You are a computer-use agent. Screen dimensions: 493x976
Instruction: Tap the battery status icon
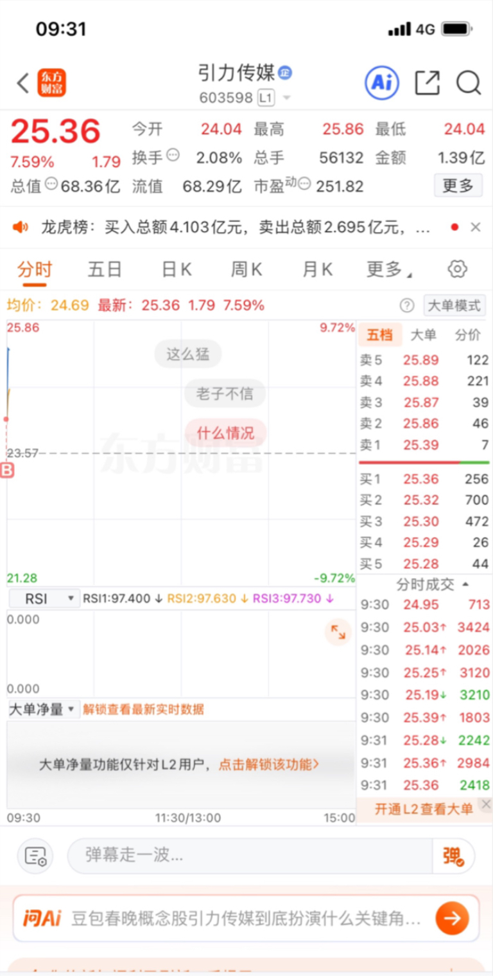coord(457,30)
